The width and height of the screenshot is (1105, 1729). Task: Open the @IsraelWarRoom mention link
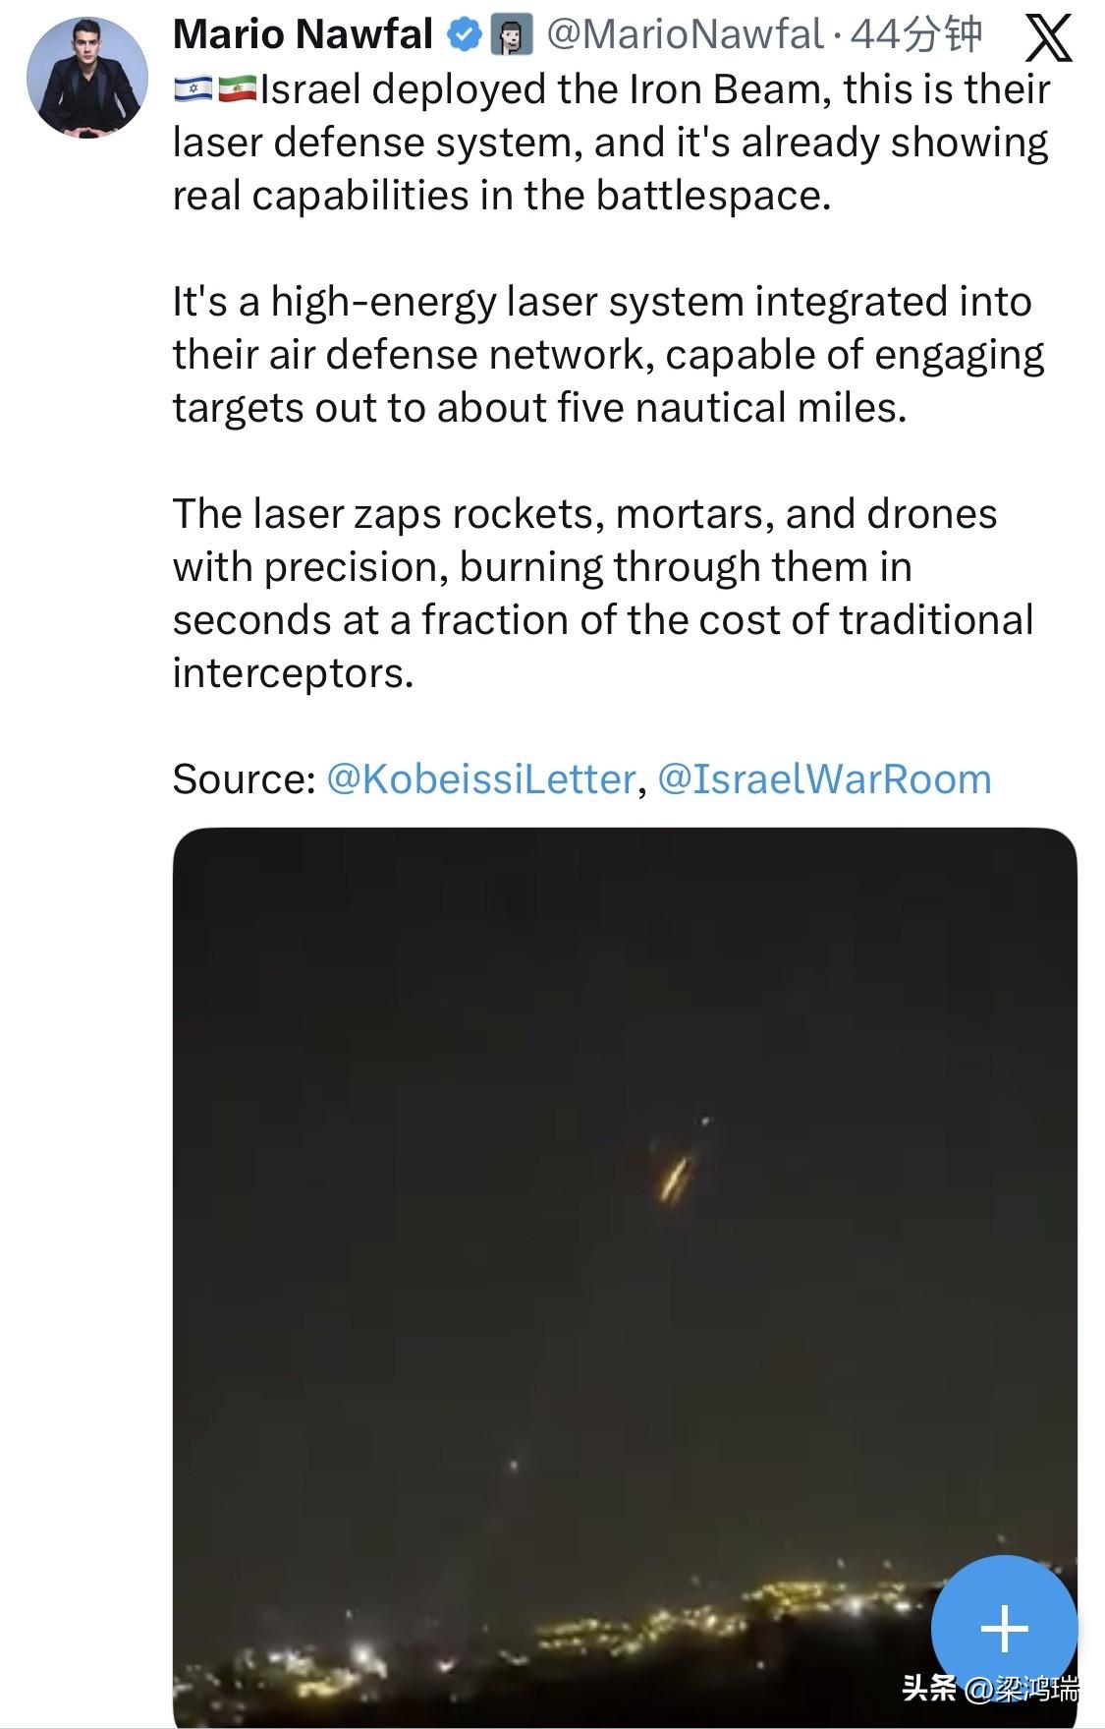(x=824, y=779)
